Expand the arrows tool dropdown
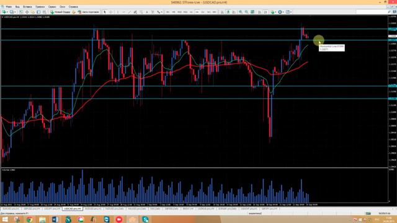Image resolution: width=397 pixels, height=223 pixels. coord(161,12)
